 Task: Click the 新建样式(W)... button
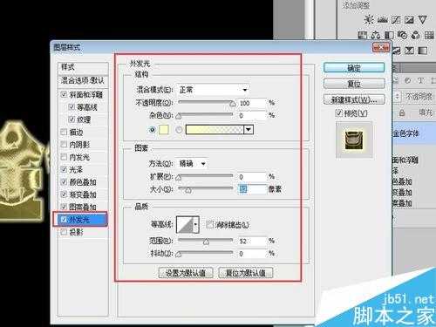pyautogui.click(x=354, y=99)
